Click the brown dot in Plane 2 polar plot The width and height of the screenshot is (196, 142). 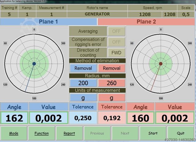pos(160,64)
